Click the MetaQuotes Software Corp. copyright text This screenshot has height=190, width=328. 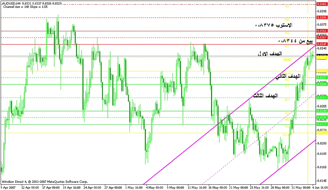click(45, 182)
